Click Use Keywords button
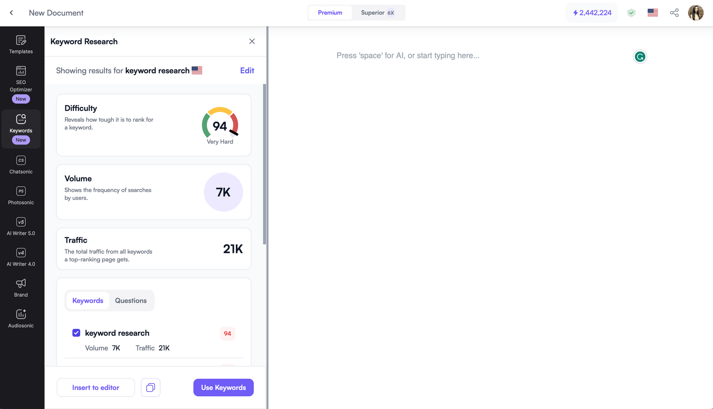The height and width of the screenshot is (409, 713). click(x=223, y=387)
